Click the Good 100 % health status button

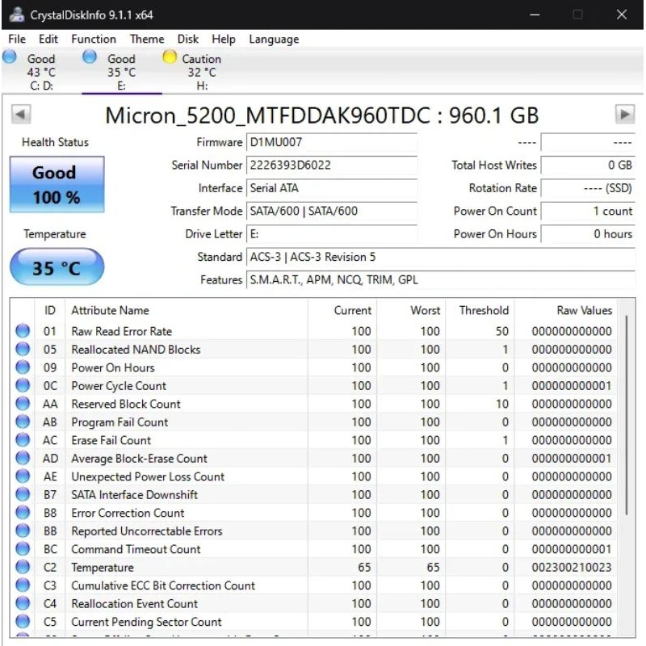[x=57, y=185]
